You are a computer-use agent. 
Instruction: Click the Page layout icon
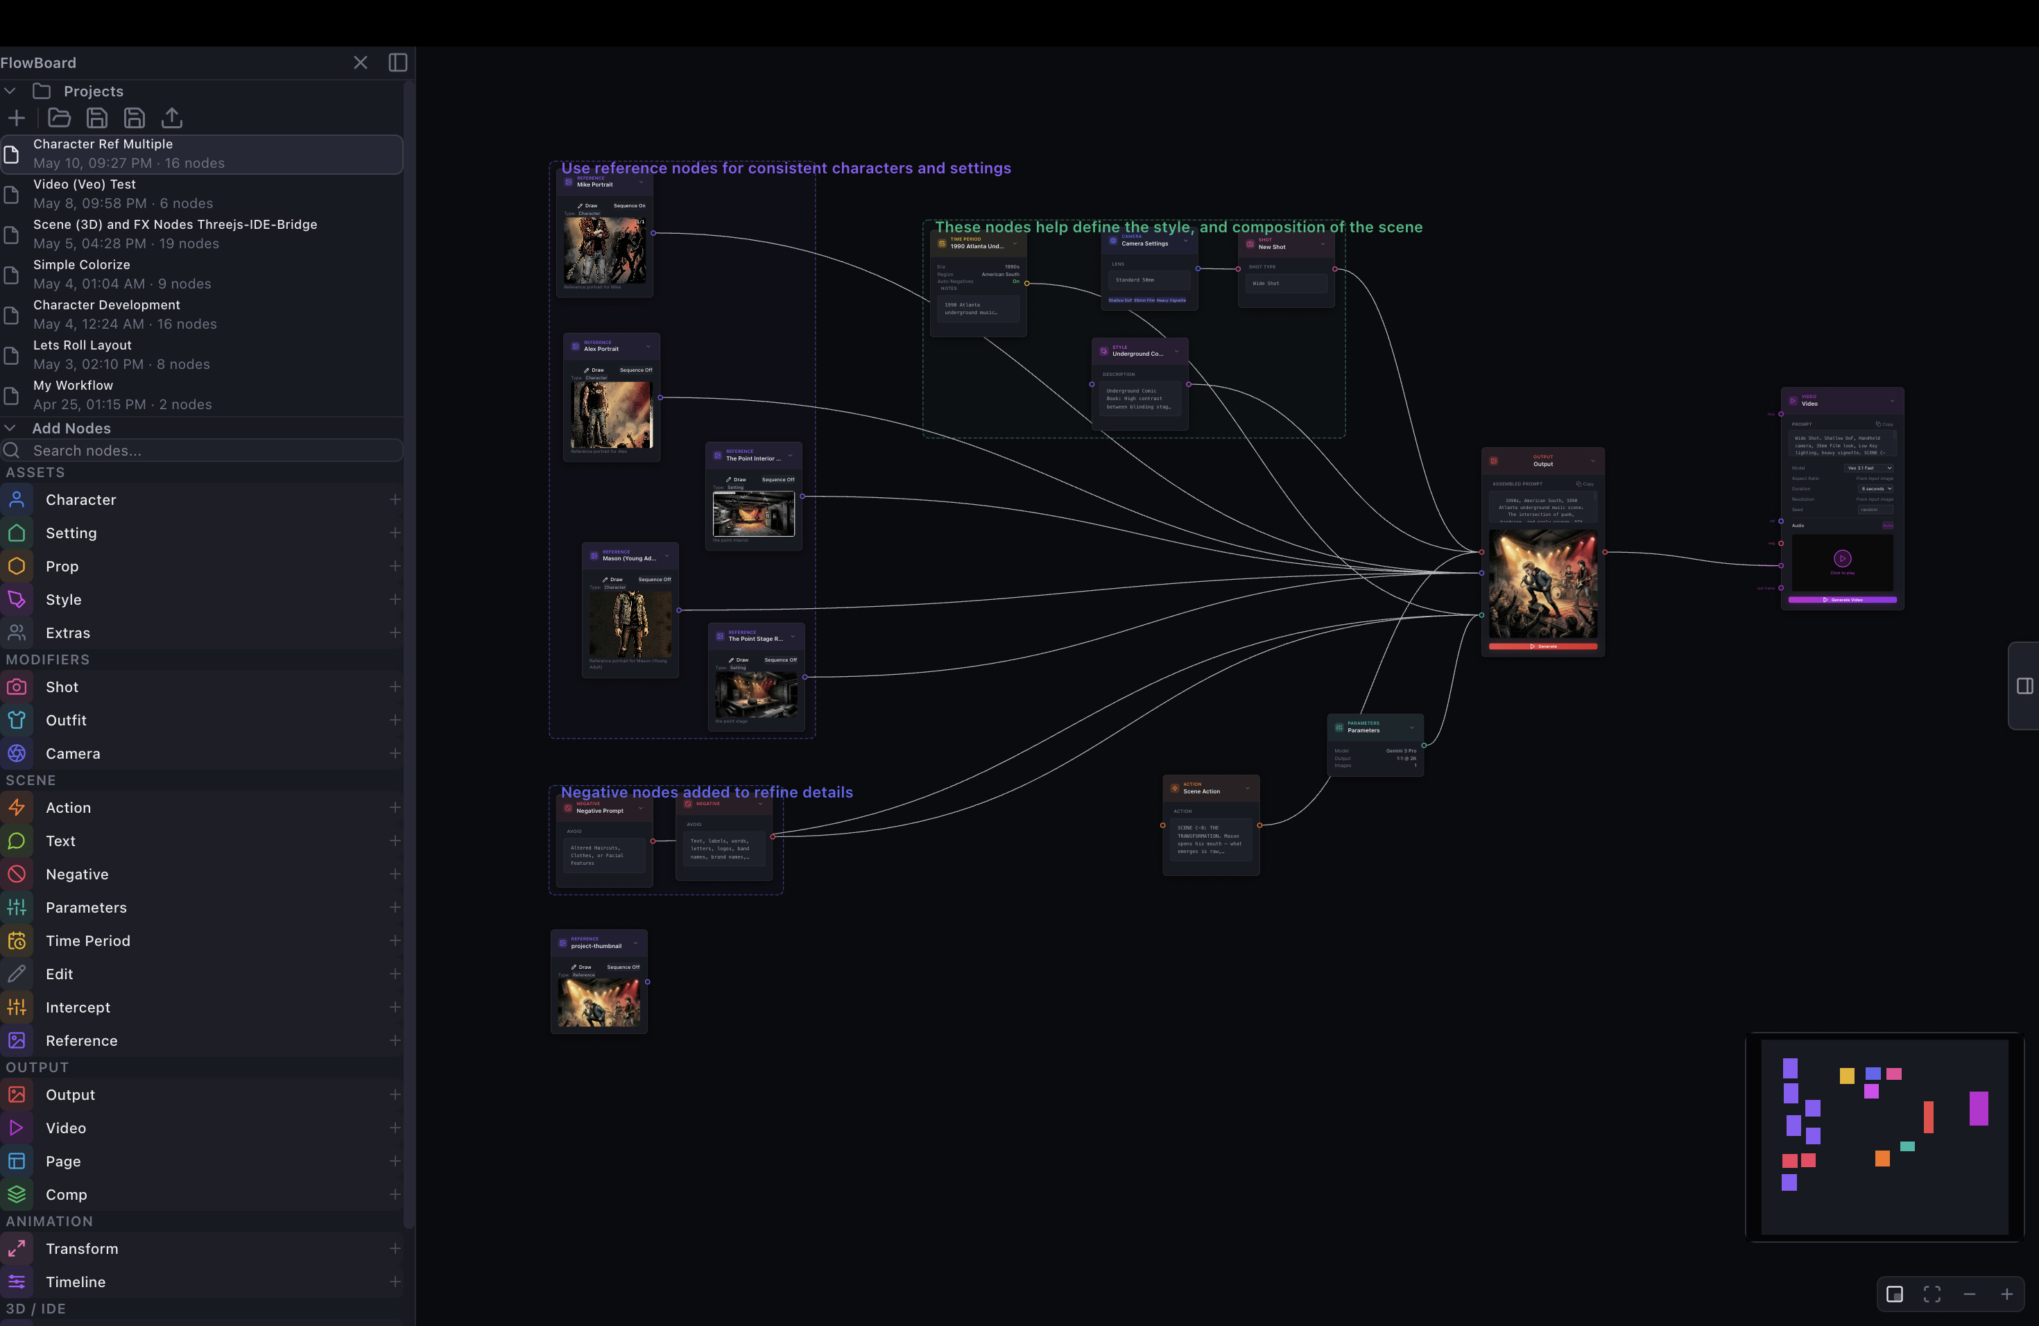tap(17, 1162)
